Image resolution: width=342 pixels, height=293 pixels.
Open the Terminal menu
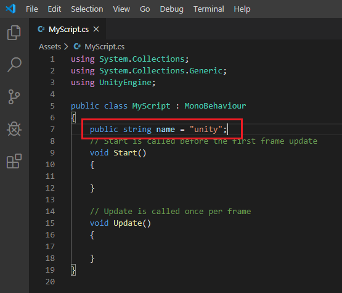pyautogui.click(x=209, y=9)
